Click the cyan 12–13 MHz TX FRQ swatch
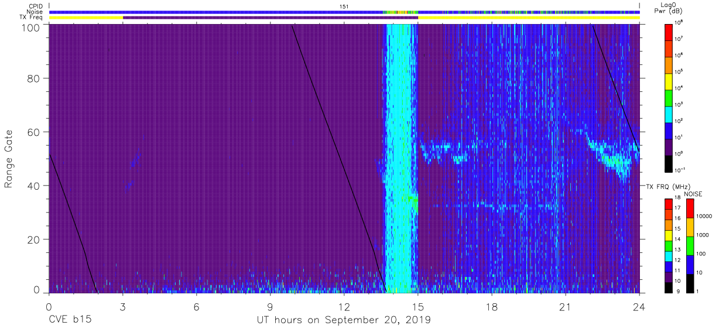 click(x=669, y=255)
